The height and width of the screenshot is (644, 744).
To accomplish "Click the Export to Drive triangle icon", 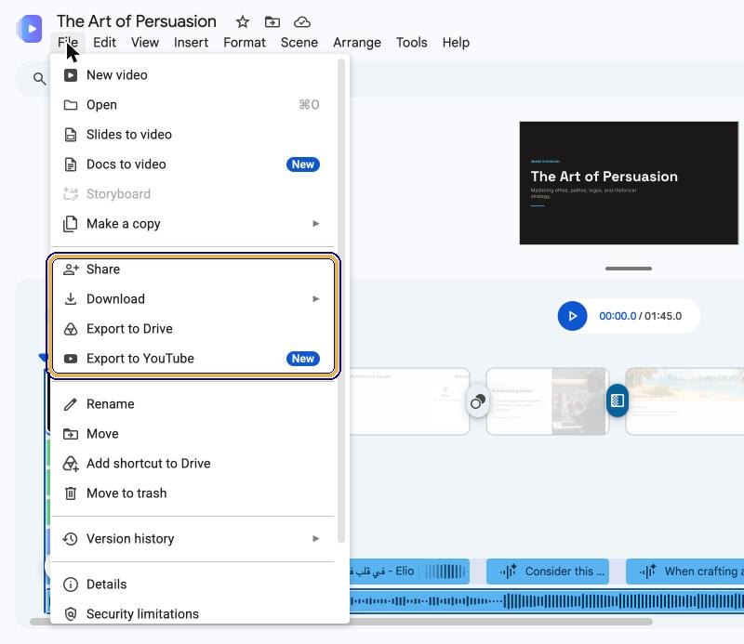I will (71, 329).
